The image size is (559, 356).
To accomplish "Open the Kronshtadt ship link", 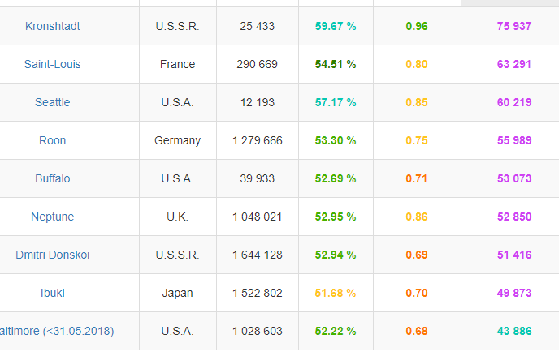I will pos(53,26).
